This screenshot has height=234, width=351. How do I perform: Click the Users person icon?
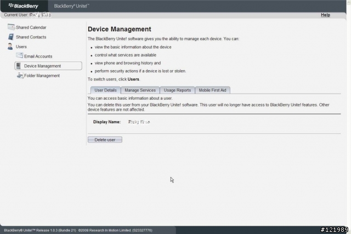(x=10, y=47)
